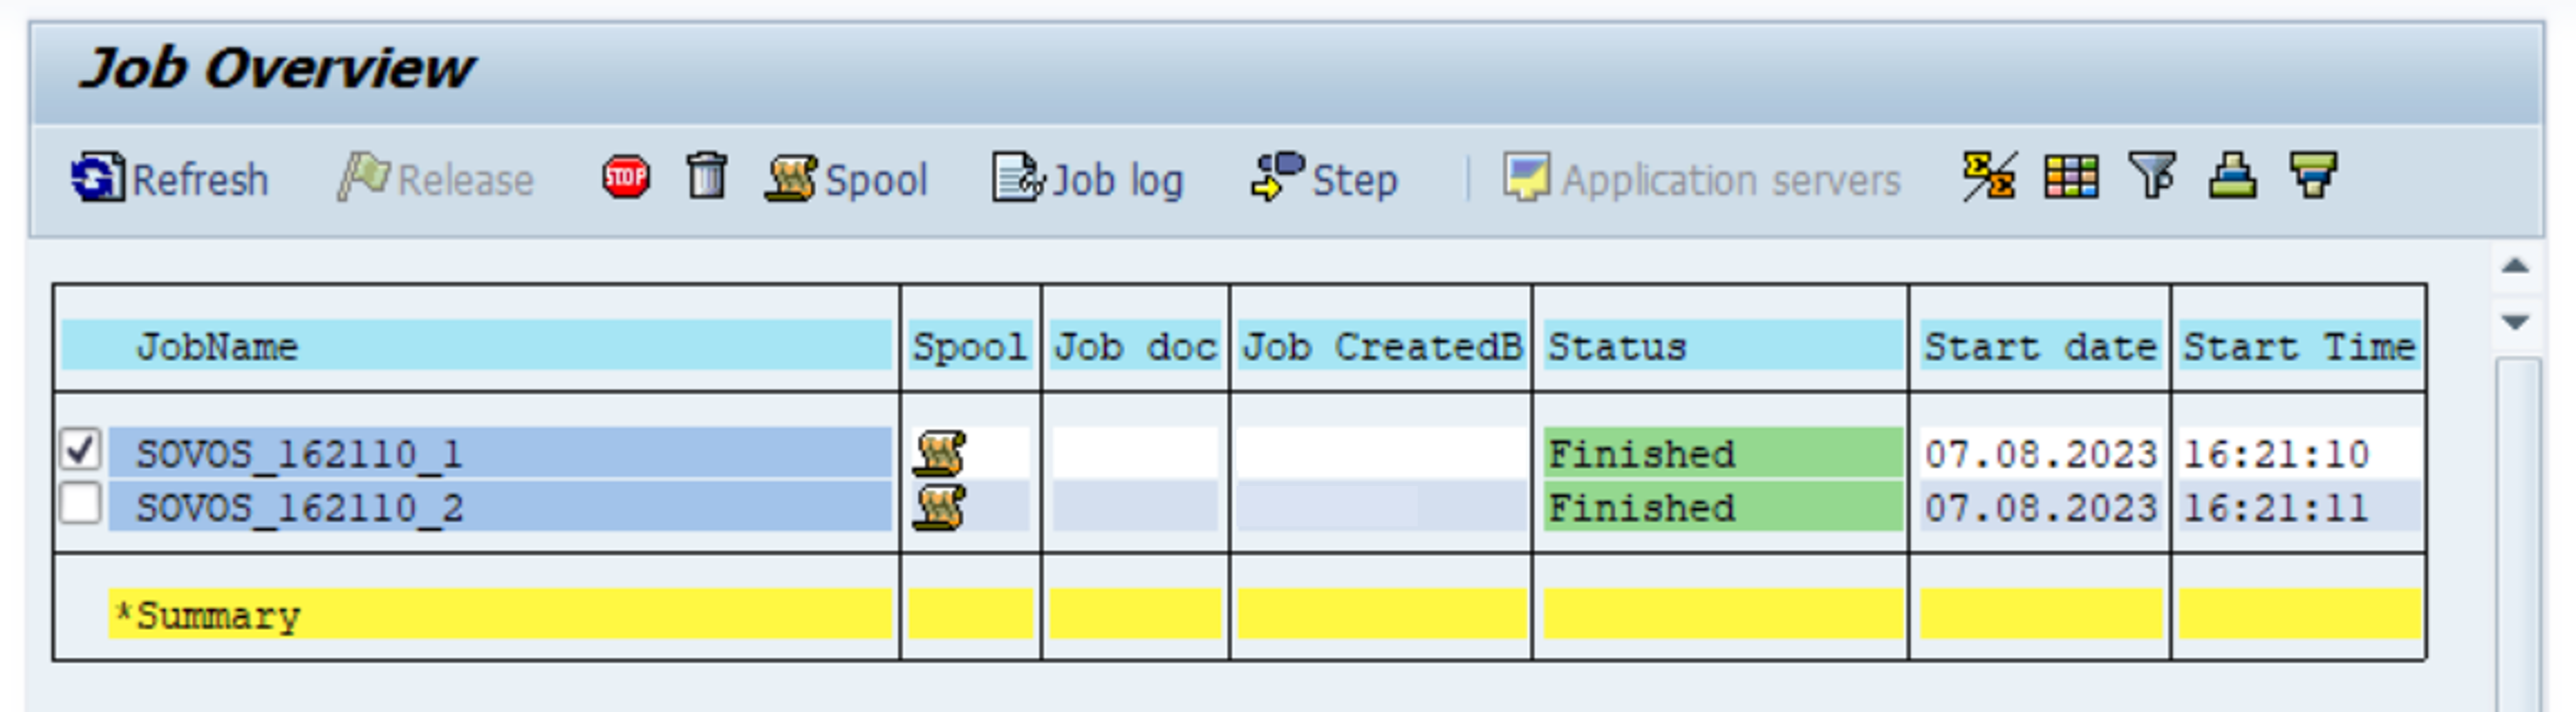This screenshot has height=712, width=2576.
Task: Click scroll up arrow of table
Action: point(2515,266)
